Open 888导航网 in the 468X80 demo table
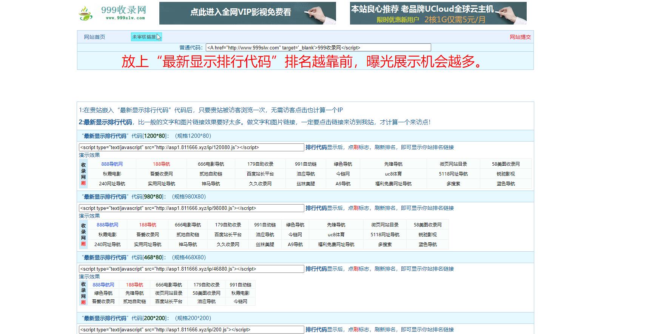 103,285
